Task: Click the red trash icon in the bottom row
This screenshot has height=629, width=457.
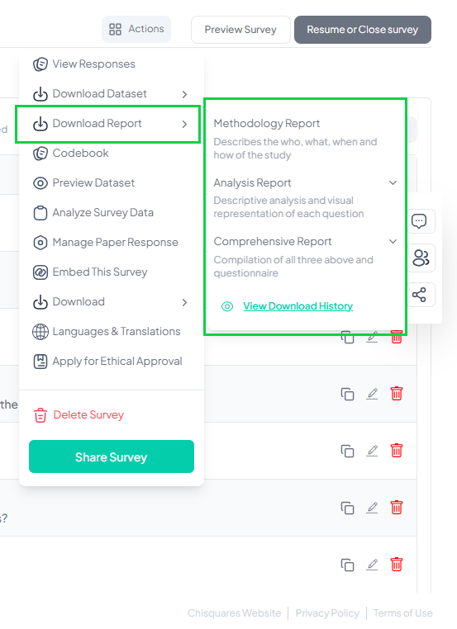Action: pos(397,565)
